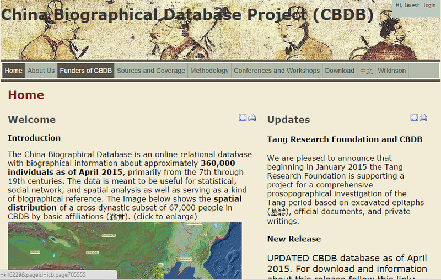Click the China Biographical Database Project title
441x280 pixels.
point(187,15)
